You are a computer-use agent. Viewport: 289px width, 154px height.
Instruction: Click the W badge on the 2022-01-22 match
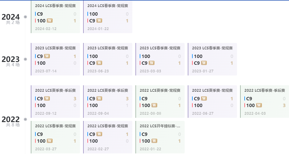tap(154, 141)
